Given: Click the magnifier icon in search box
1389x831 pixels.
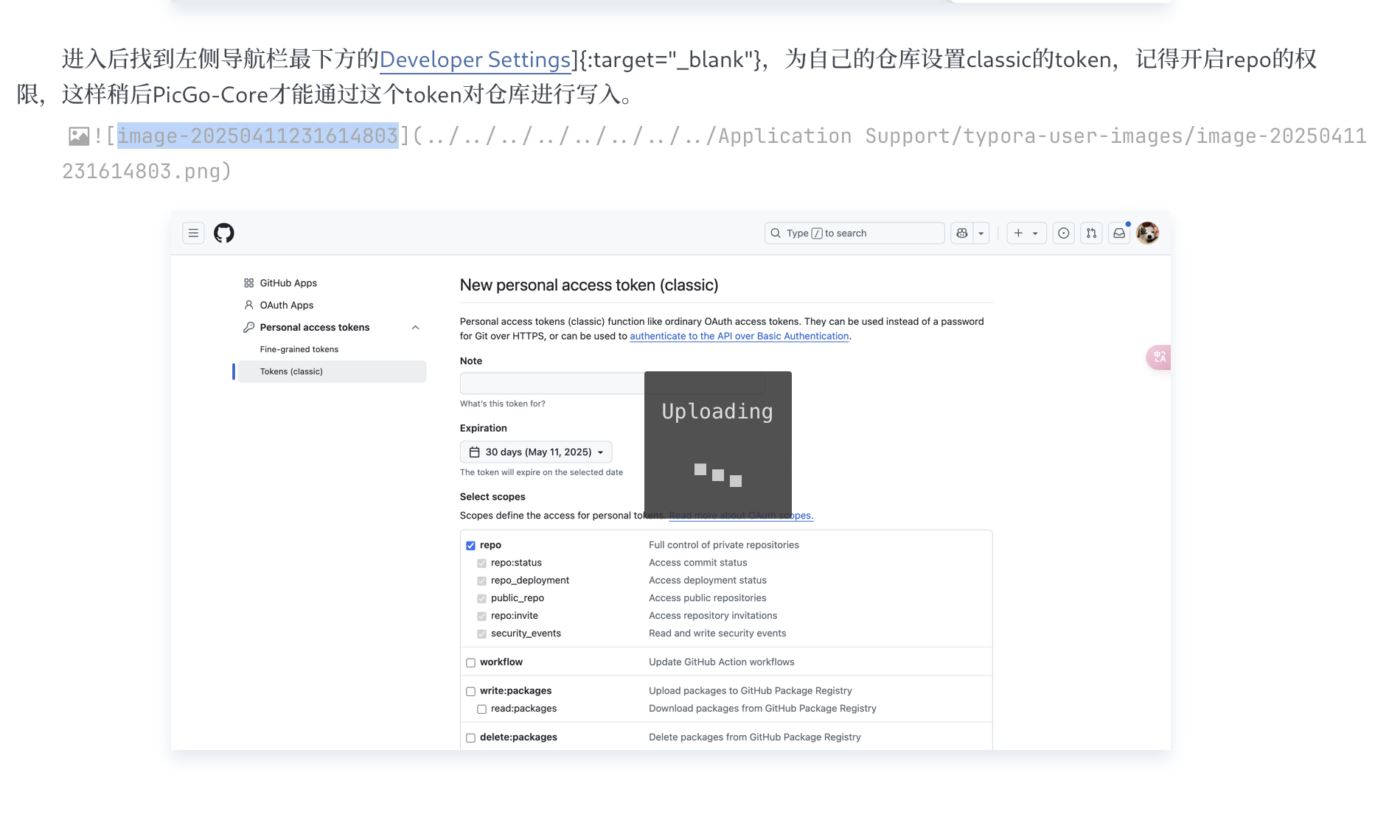Looking at the screenshot, I should [776, 233].
